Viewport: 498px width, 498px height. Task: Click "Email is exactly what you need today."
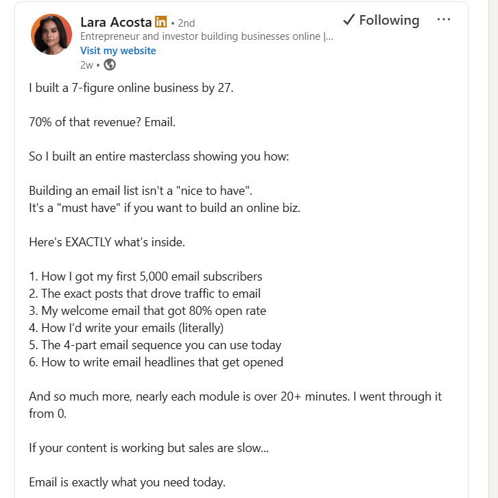coord(127,482)
